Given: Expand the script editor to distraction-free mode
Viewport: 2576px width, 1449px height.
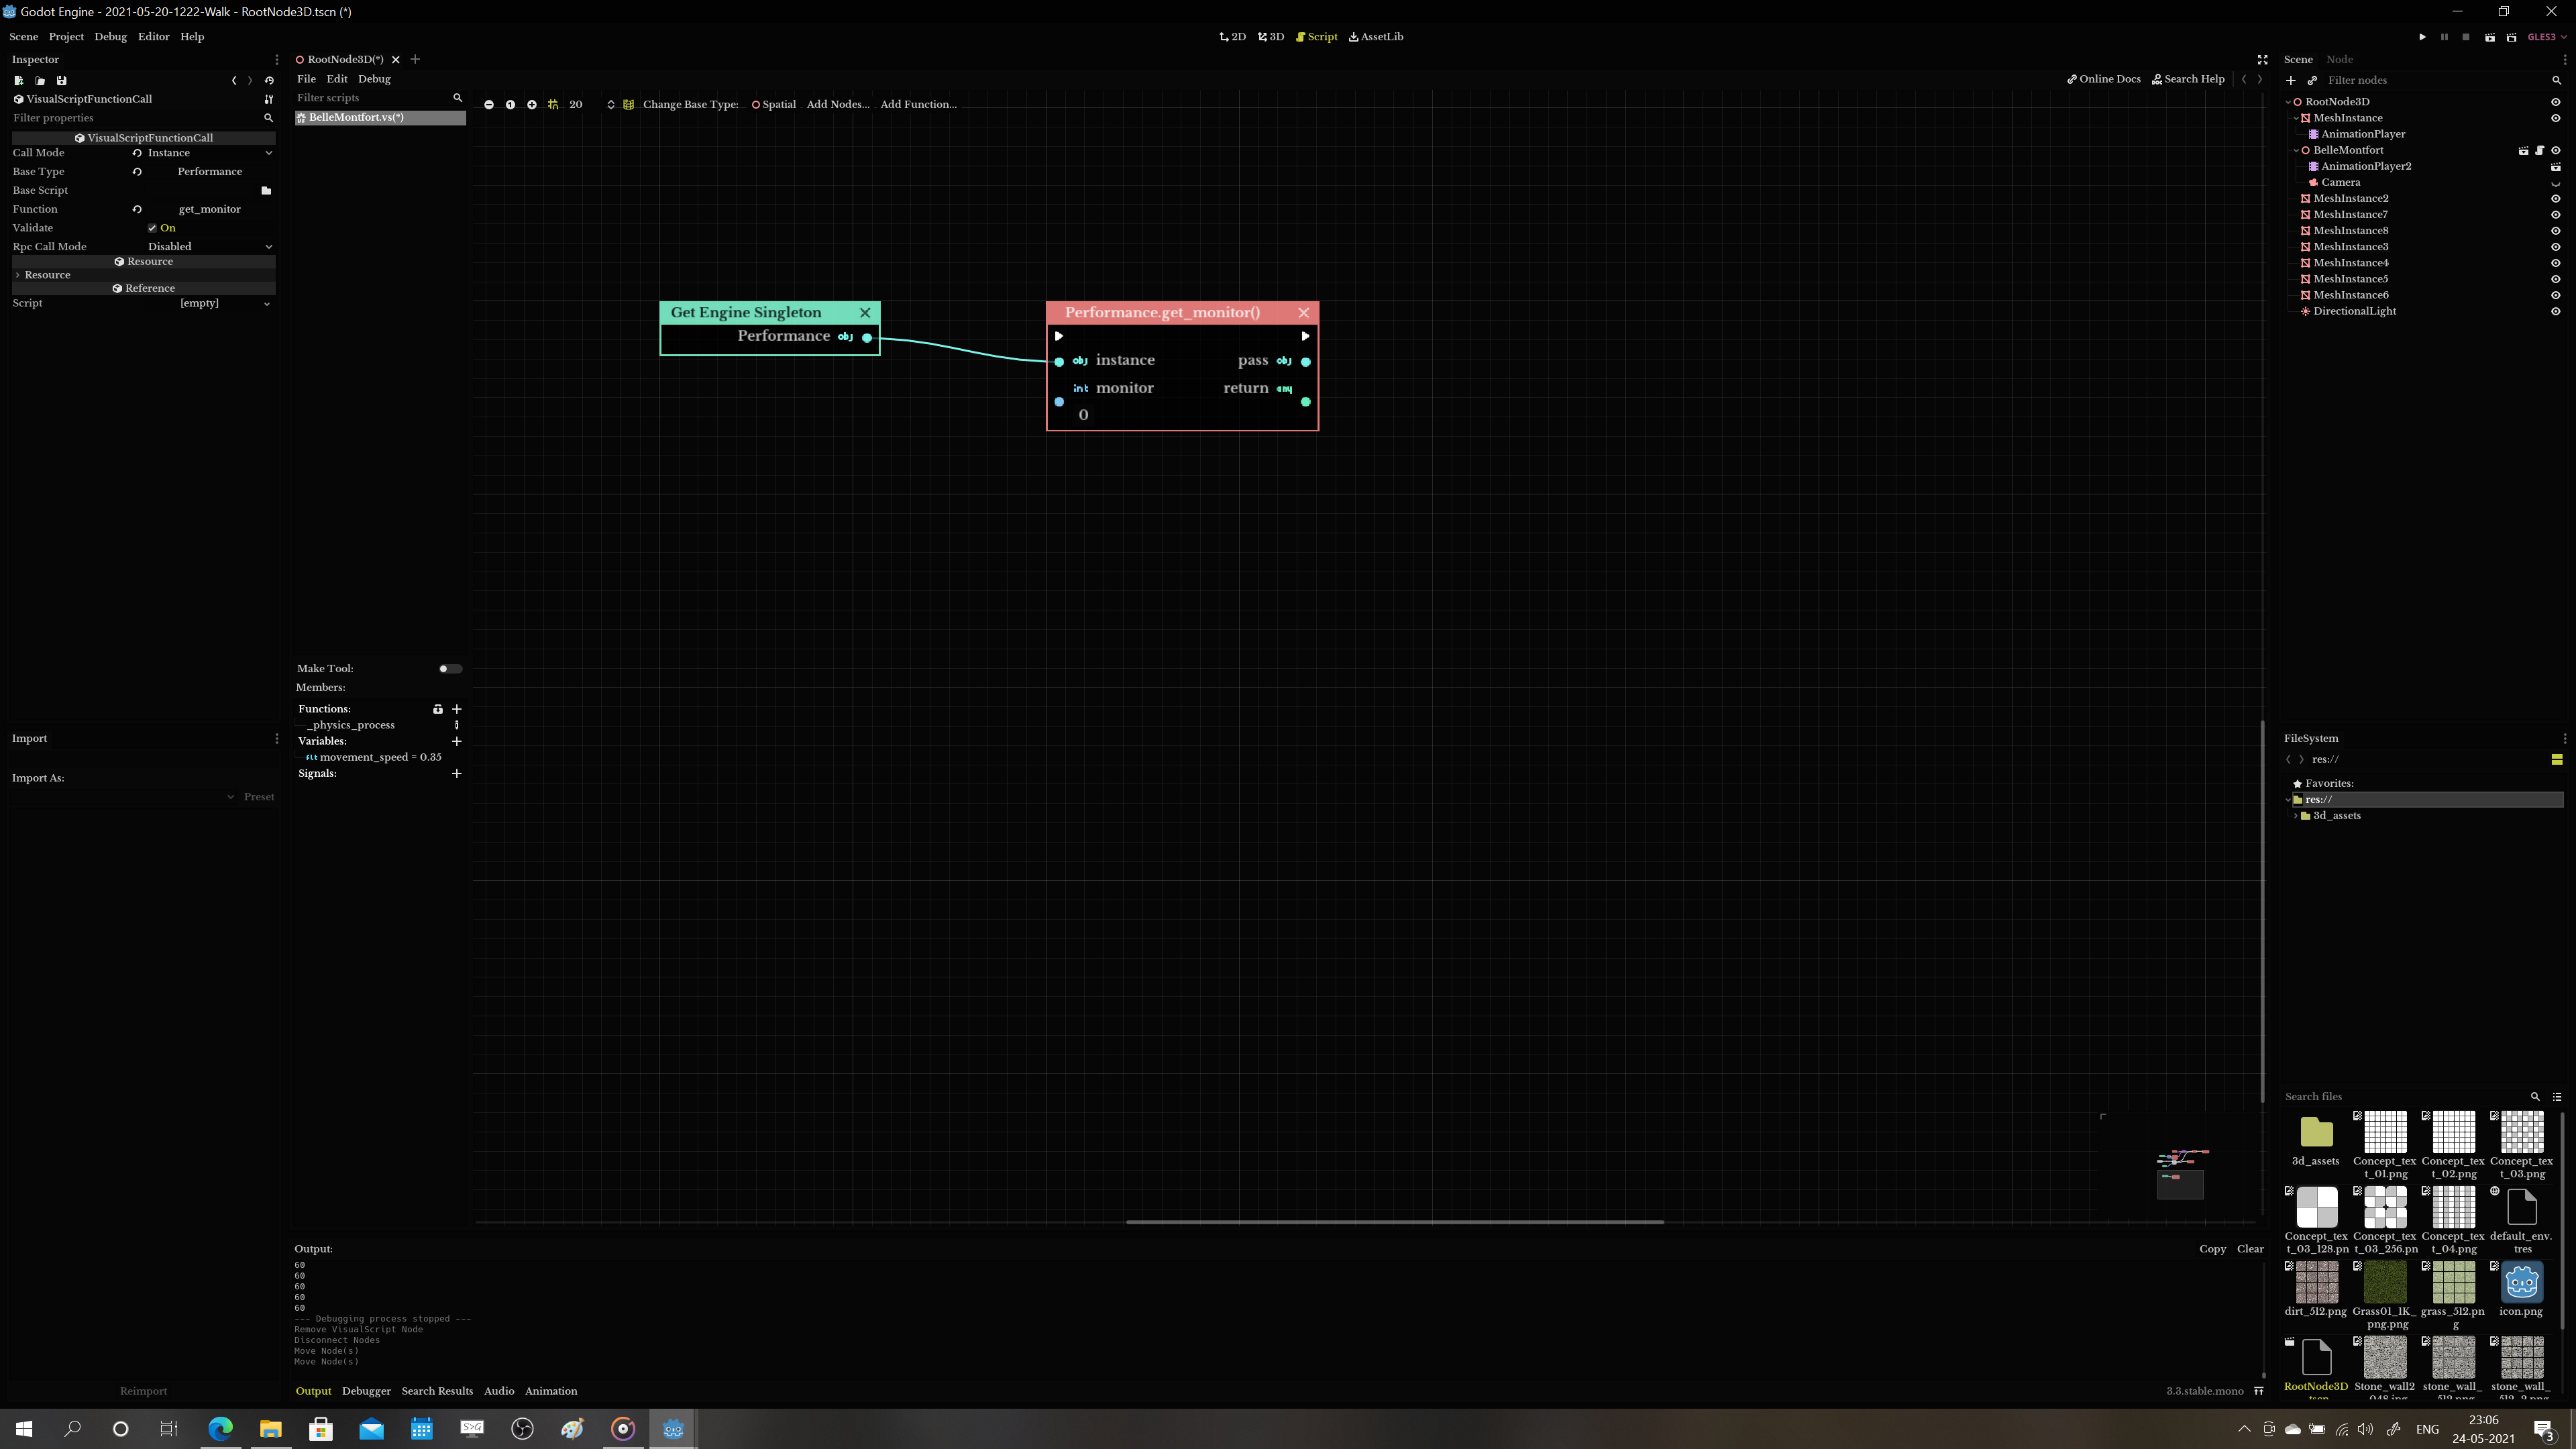Looking at the screenshot, I should pyautogui.click(x=2262, y=59).
